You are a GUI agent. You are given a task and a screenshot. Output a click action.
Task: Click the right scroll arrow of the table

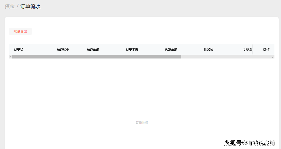click(273, 56)
